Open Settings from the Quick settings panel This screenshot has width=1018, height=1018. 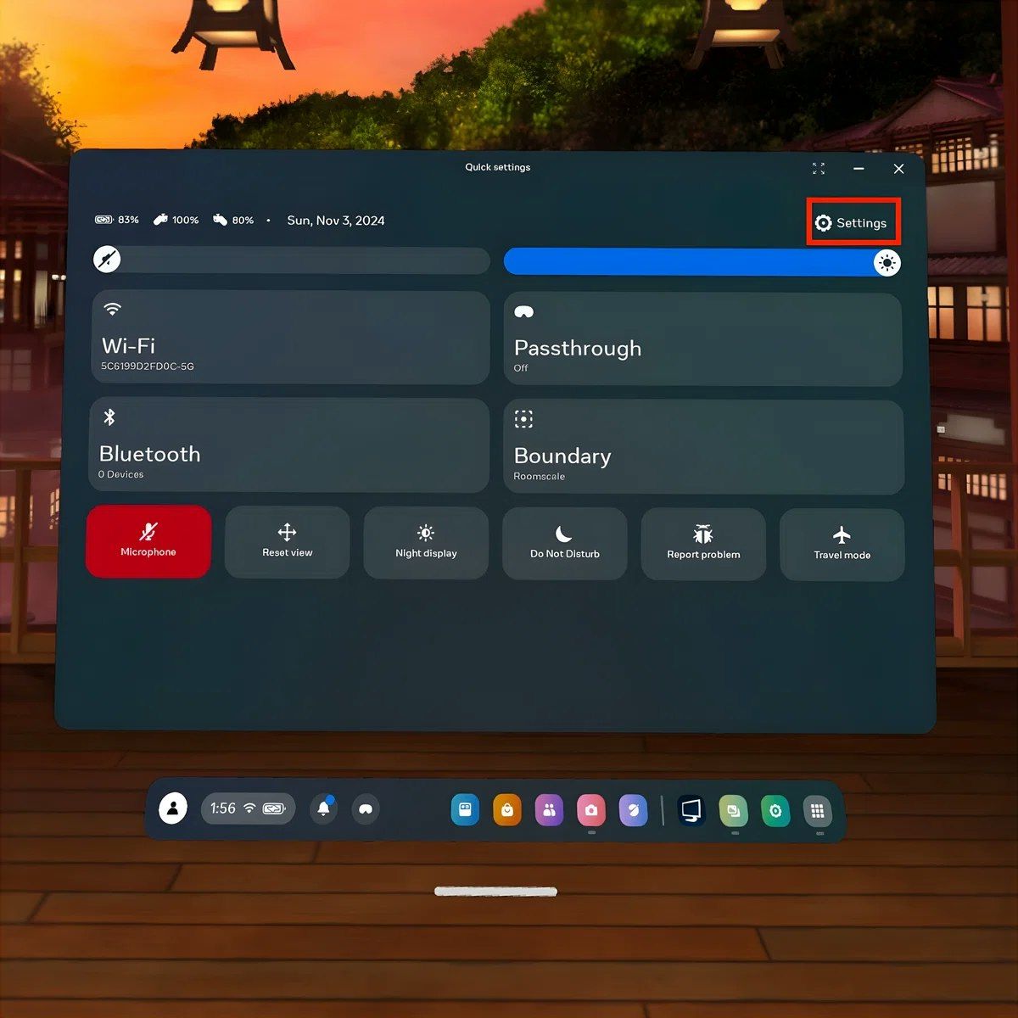pos(853,222)
